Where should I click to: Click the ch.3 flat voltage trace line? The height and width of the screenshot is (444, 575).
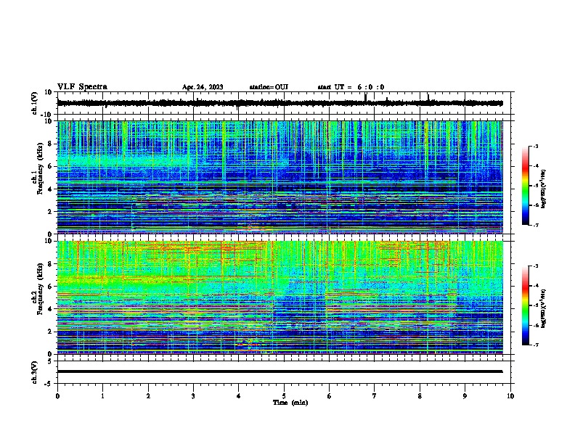[280, 371]
